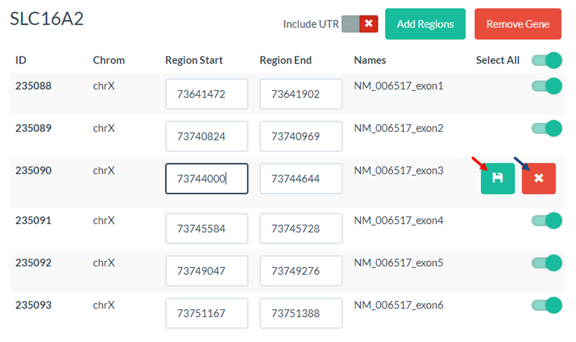Edit Region End field 73740969

click(301, 136)
